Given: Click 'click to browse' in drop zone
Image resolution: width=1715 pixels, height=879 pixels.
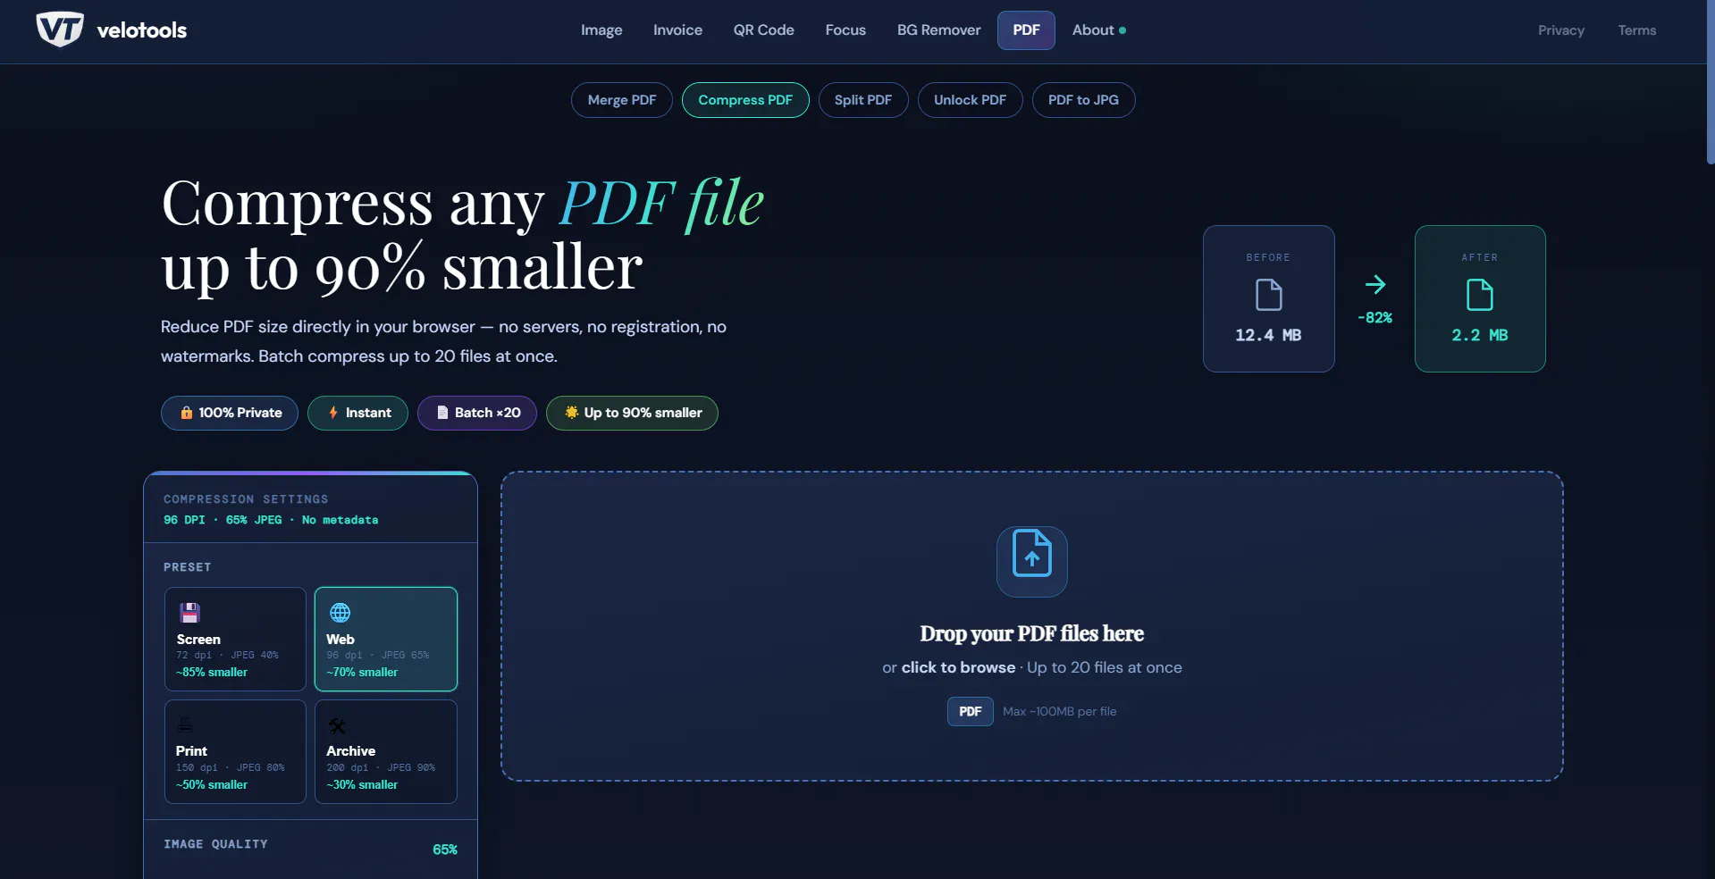Looking at the screenshot, I should 958,667.
